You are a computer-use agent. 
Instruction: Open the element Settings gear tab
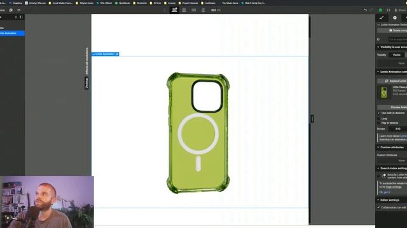pos(395,18)
